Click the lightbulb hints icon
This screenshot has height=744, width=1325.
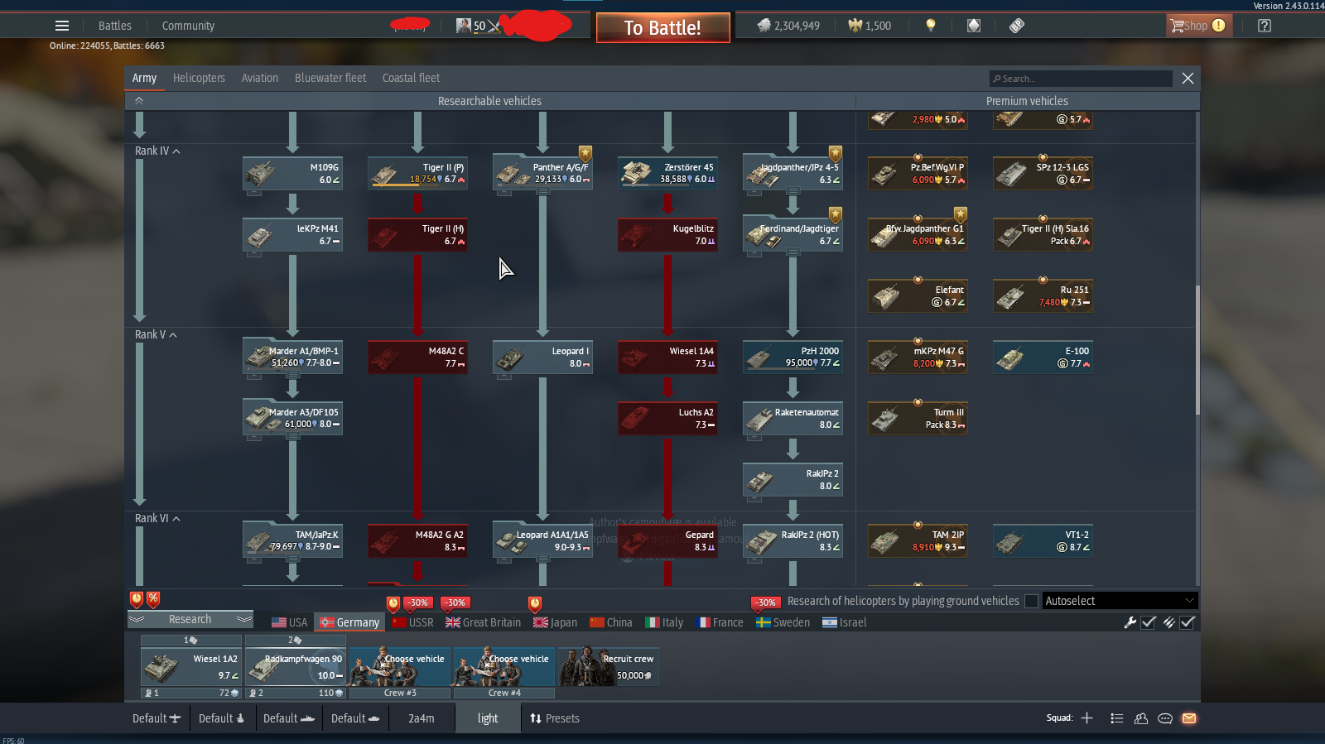931,26
